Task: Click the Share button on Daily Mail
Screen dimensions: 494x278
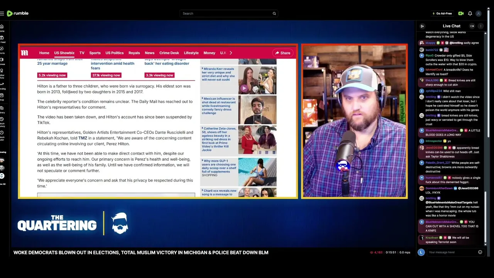Action: (283, 53)
